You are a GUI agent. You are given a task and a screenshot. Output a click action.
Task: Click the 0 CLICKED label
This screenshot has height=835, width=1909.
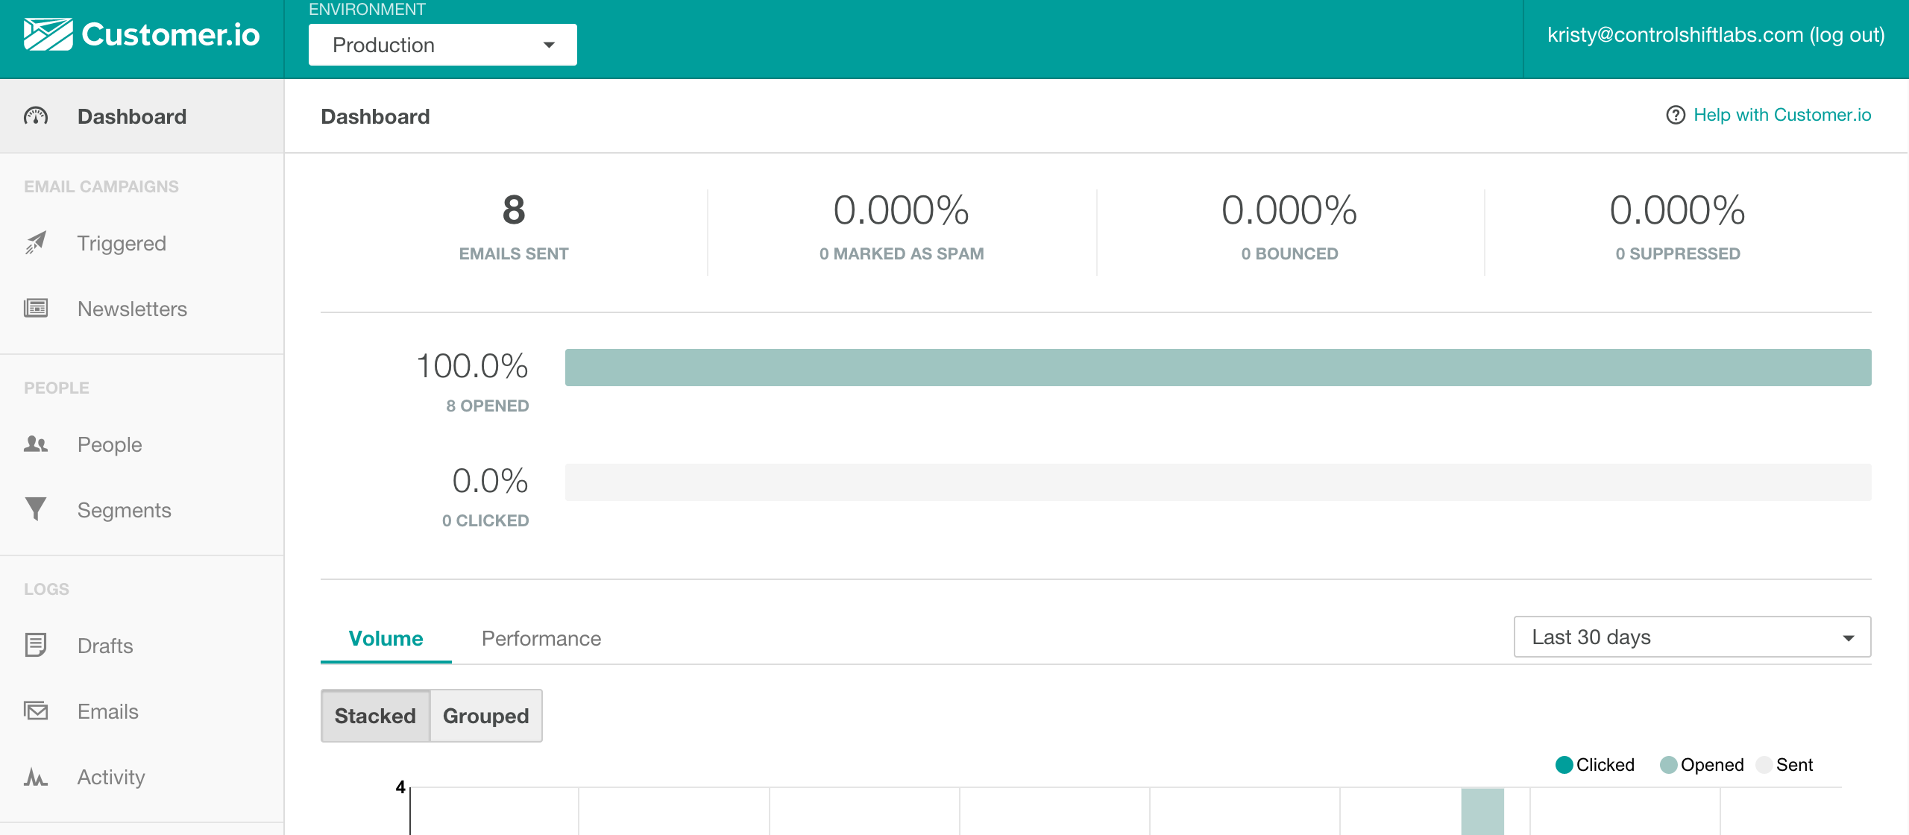(485, 520)
